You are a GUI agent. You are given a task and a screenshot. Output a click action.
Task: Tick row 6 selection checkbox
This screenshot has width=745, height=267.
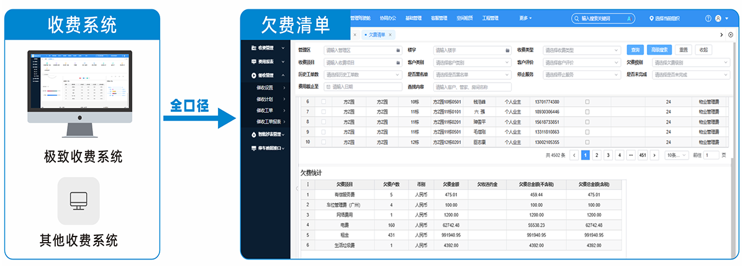tap(323, 101)
